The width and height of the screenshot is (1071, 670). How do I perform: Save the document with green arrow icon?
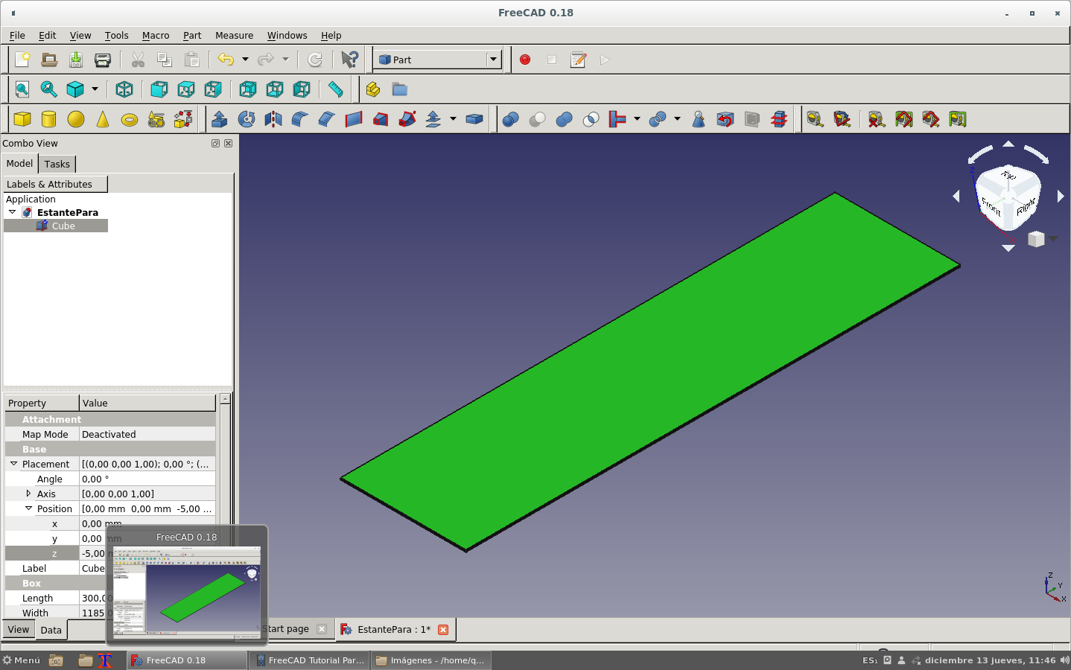pos(76,60)
